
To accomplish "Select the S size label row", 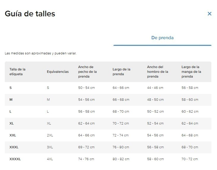I will point(11,88).
